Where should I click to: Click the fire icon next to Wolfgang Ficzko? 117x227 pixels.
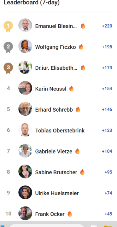pyautogui.click(x=81, y=47)
